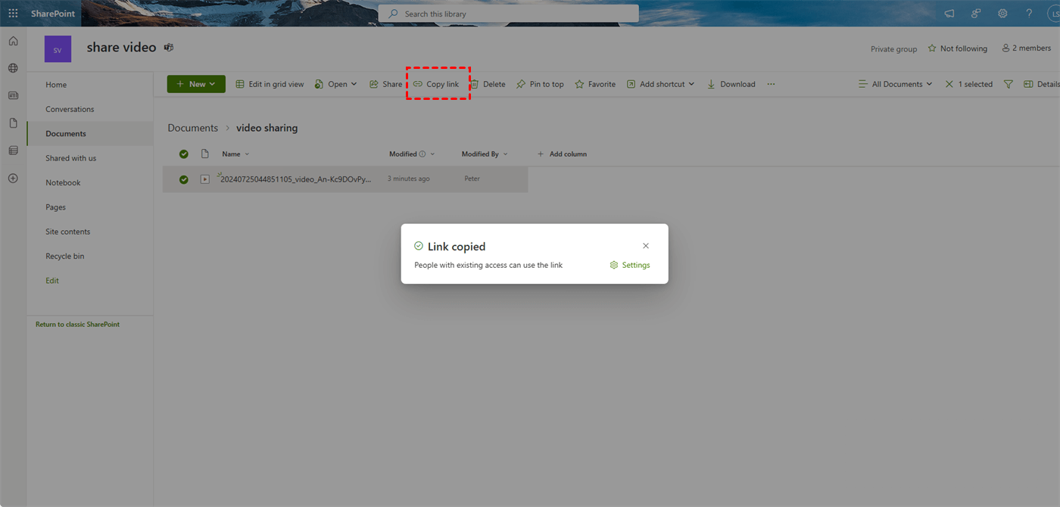Open the settings gear in header
Screen dimensions: 1060x507
coord(1002,14)
